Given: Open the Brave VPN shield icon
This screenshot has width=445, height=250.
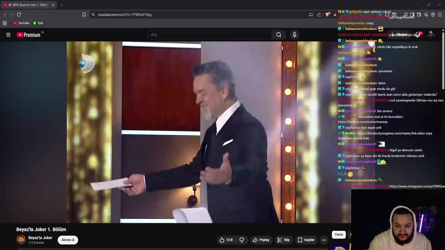Looking at the screenshot, I should tap(433, 15).
